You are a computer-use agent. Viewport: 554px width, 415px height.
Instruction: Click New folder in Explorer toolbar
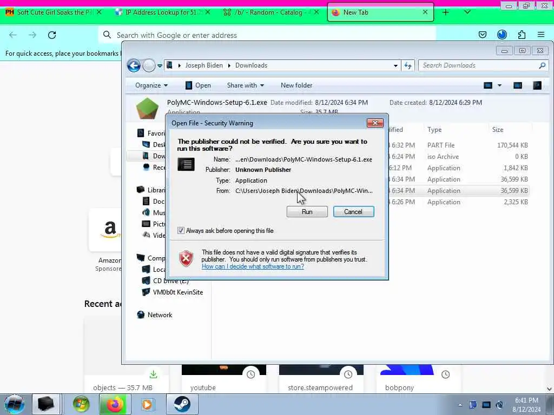(296, 85)
